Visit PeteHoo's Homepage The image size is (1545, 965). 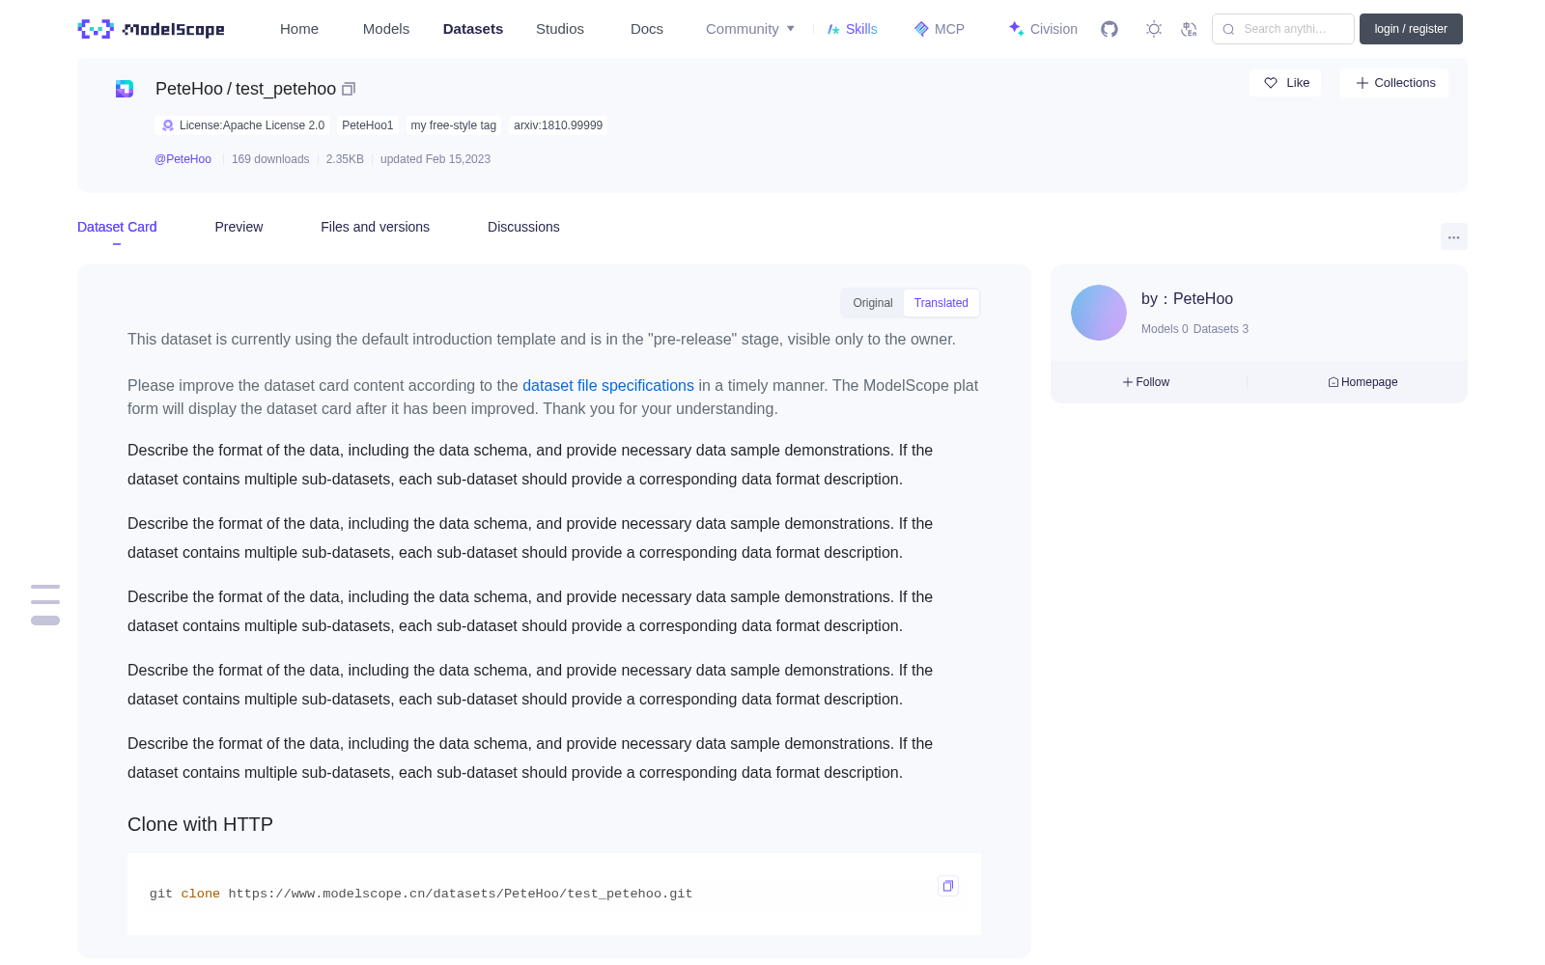1362,382
